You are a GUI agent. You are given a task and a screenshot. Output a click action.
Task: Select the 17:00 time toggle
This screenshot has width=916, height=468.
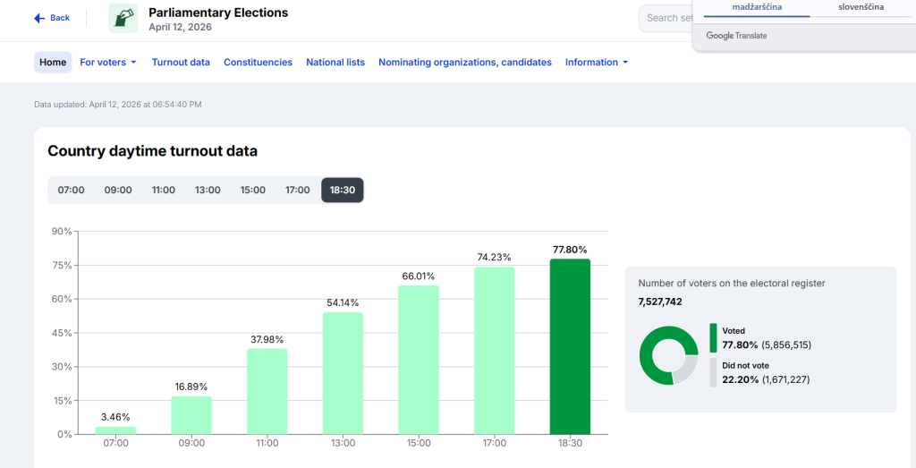[x=298, y=190]
